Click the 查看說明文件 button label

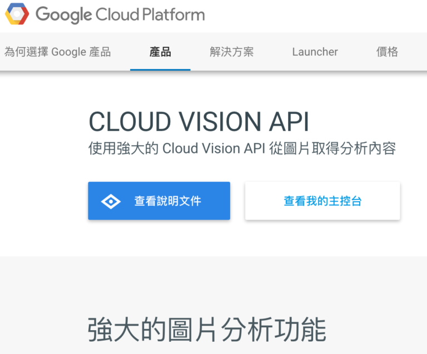tap(168, 201)
